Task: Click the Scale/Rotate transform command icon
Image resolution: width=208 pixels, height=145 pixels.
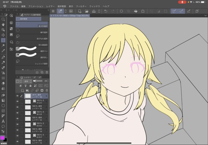Action: click(143, 11)
